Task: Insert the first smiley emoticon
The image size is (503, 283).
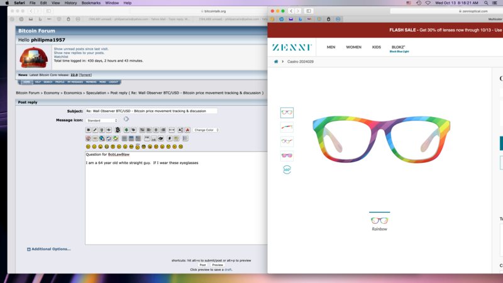Action: click(x=88, y=147)
